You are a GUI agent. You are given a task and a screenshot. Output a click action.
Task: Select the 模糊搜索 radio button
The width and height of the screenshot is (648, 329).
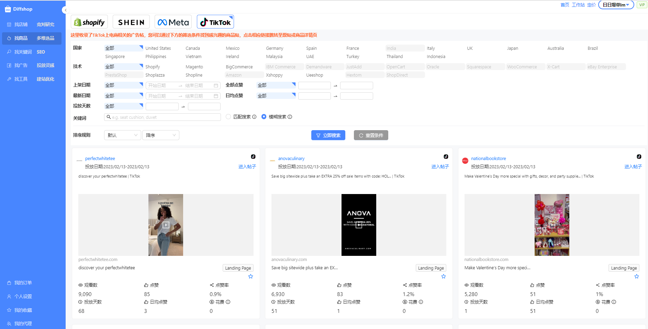(264, 117)
